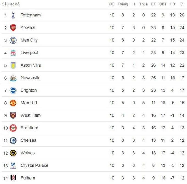Select Tottenham's 26 points cell

[182, 15]
